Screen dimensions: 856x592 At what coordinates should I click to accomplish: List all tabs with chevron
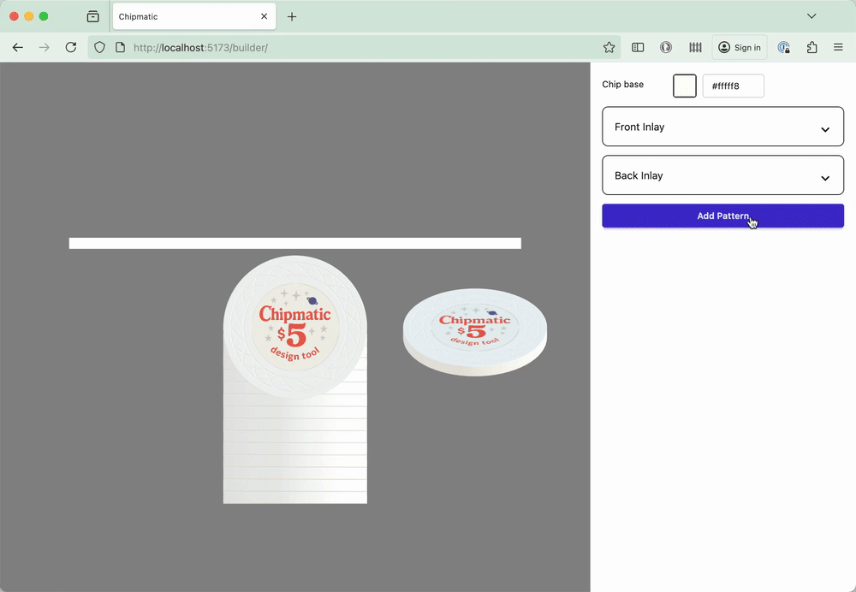pyautogui.click(x=811, y=16)
